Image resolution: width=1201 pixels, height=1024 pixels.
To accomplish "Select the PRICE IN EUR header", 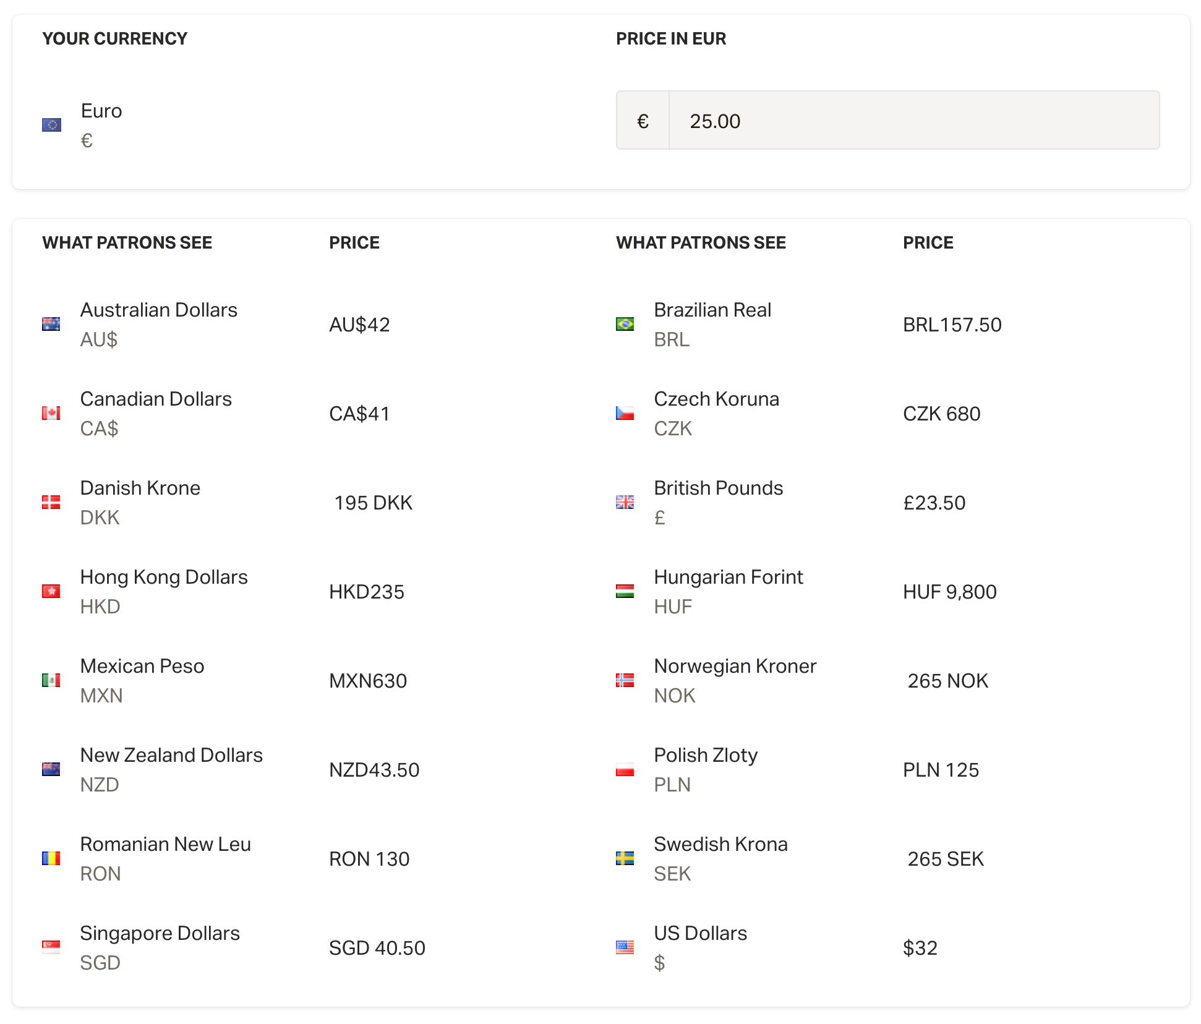I will pyautogui.click(x=670, y=38).
